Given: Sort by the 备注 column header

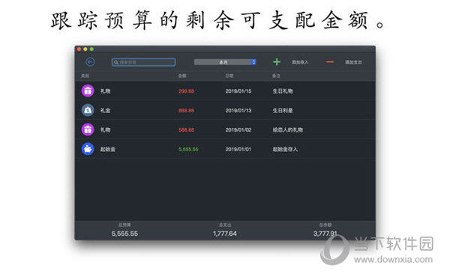Looking at the screenshot, I should click(276, 76).
